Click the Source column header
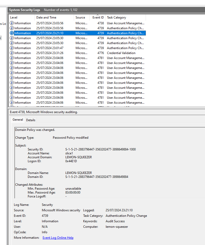The height and width of the screenshot is (245, 205). tap(80, 17)
